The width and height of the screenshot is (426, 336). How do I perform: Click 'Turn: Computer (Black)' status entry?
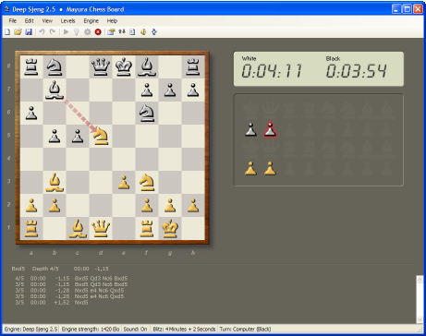pos(245,330)
